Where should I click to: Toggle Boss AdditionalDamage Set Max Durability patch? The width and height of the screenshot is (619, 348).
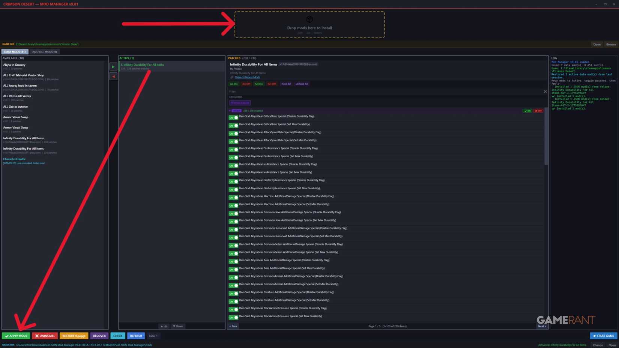click(233, 270)
